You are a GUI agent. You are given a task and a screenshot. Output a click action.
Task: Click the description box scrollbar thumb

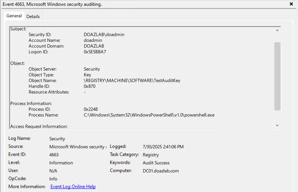point(277,76)
